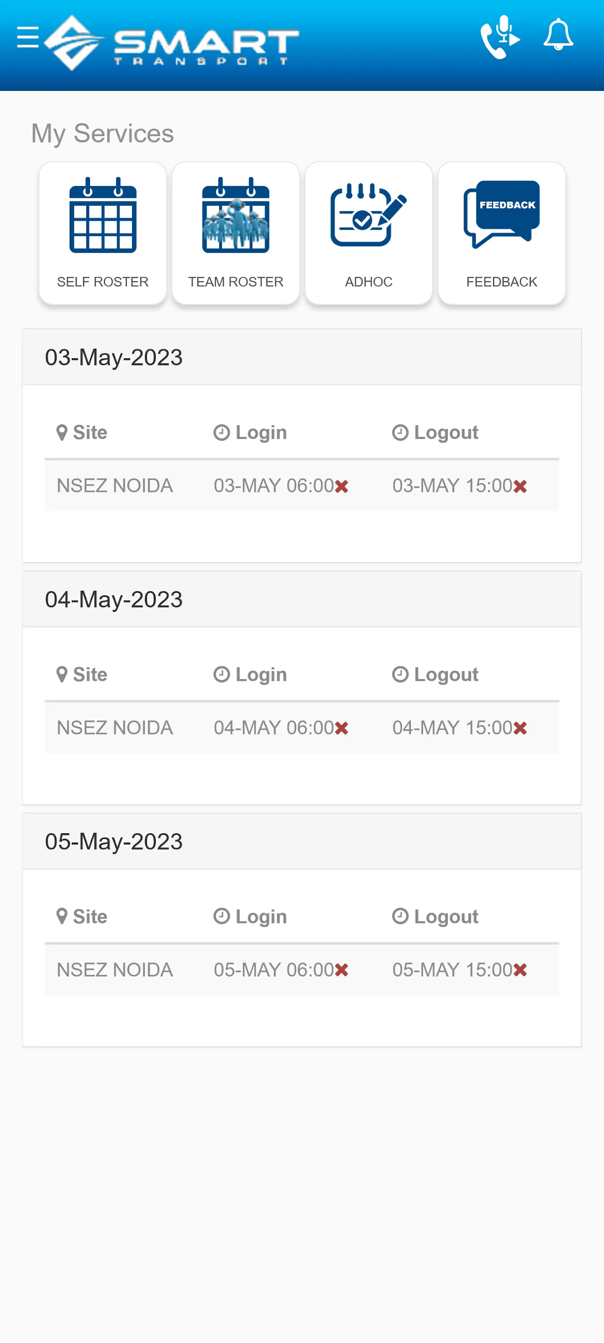Open the Feedback service
The image size is (604, 1343).
point(502,233)
